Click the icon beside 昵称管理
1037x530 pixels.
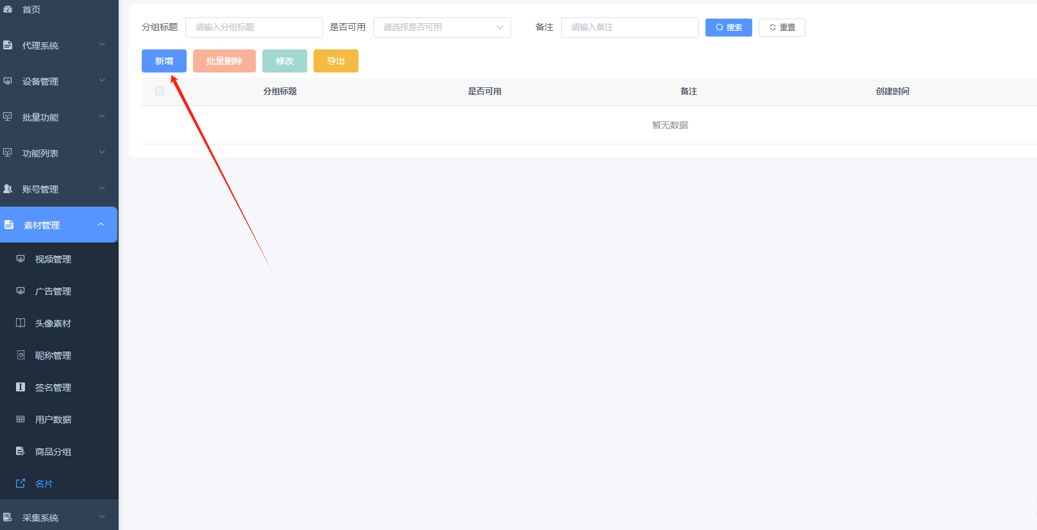pos(21,355)
